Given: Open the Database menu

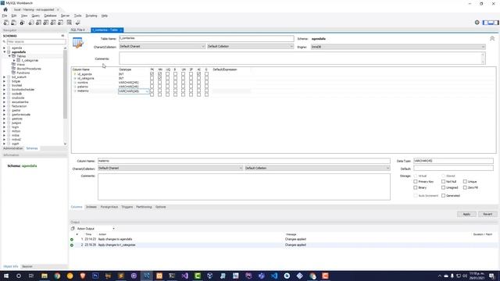Looking at the screenshot, I should coord(50,16).
